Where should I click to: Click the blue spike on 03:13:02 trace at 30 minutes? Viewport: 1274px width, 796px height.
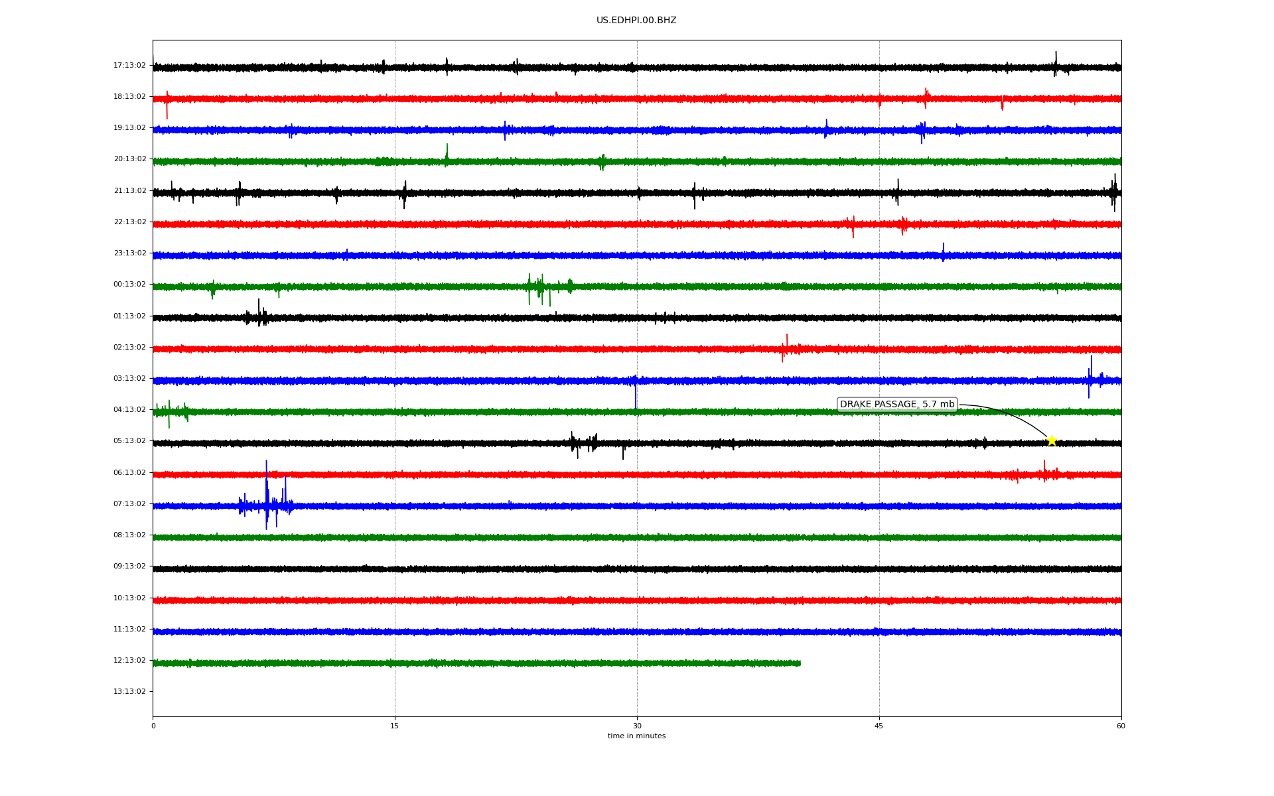point(636,391)
